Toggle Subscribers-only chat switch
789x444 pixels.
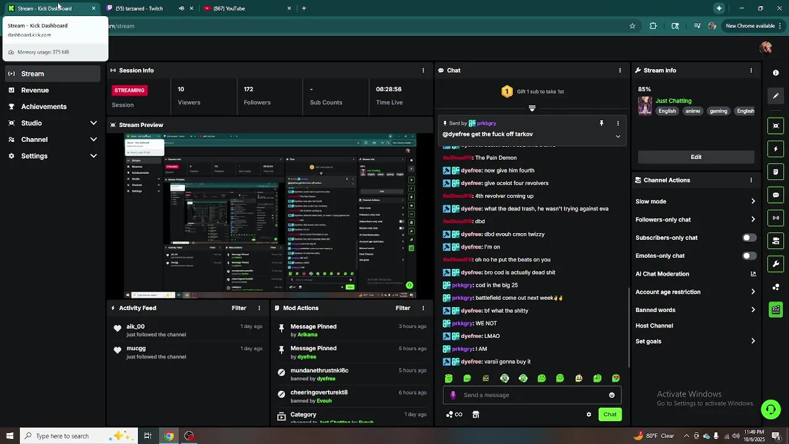(749, 237)
